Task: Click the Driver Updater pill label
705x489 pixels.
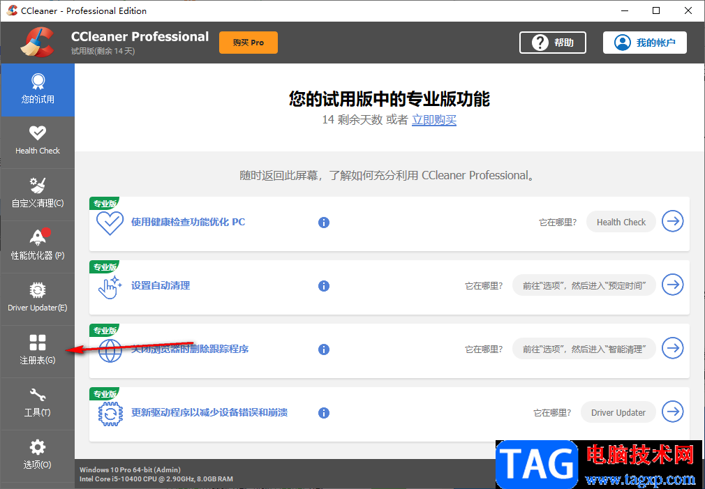Action: pyautogui.click(x=617, y=412)
